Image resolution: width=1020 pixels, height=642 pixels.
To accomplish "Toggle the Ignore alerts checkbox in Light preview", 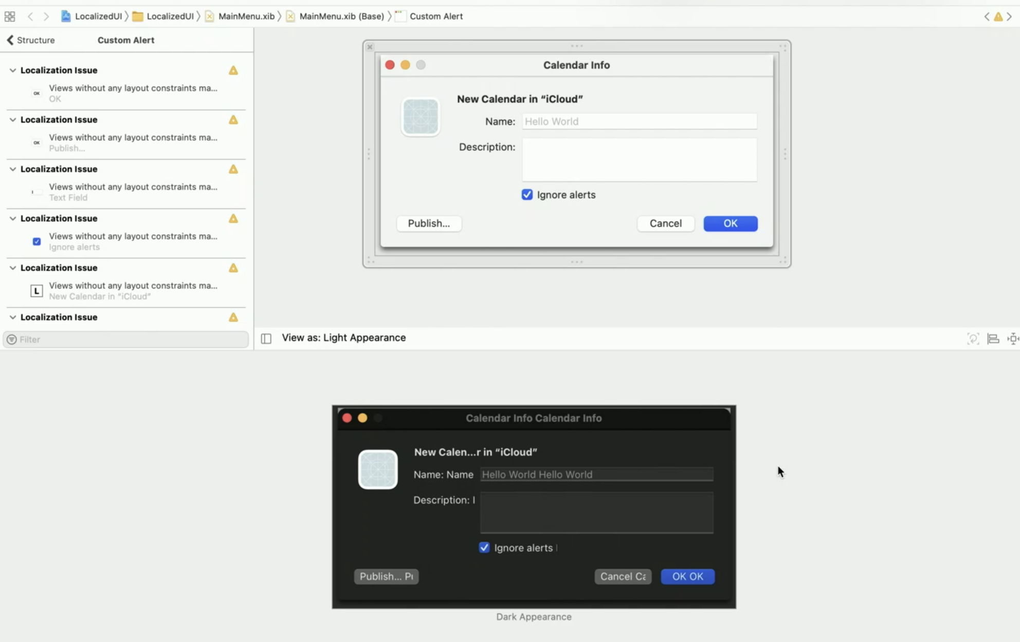I will pos(527,195).
